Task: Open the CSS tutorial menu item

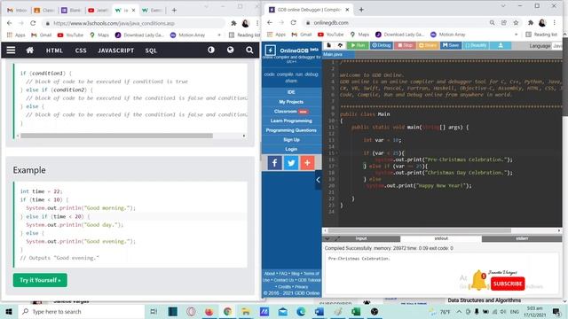Action: click(x=81, y=51)
